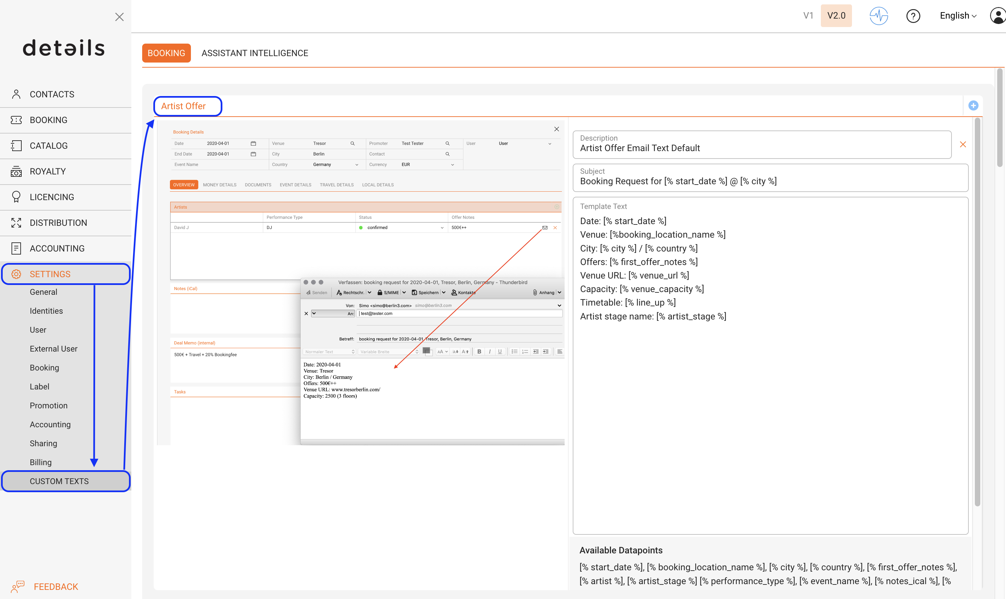Open the Licencing section
This screenshot has height=599, width=1006.
[x=65, y=197]
